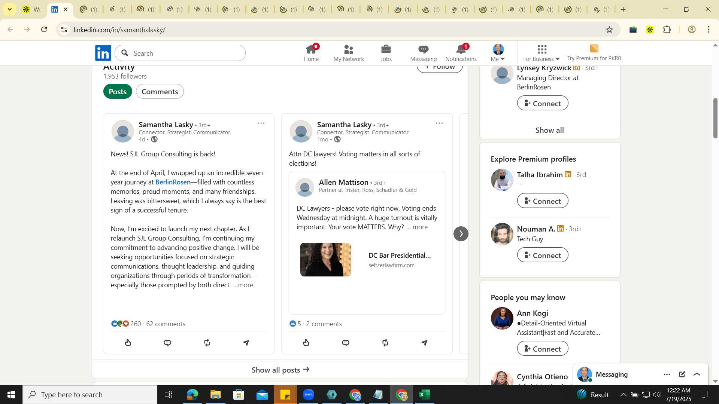Switch to the first browser tab
The height and width of the screenshot is (404, 719).
(x=31, y=9)
